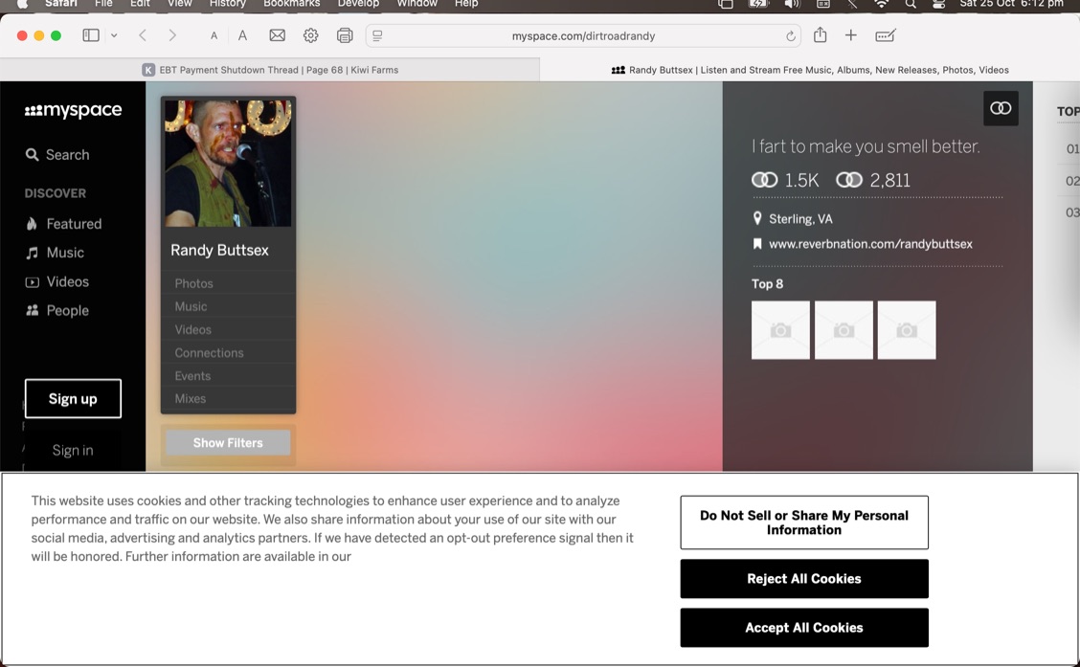The height and width of the screenshot is (667, 1080).
Task: Click the 2,811 connections count
Action: coord(873,180)
